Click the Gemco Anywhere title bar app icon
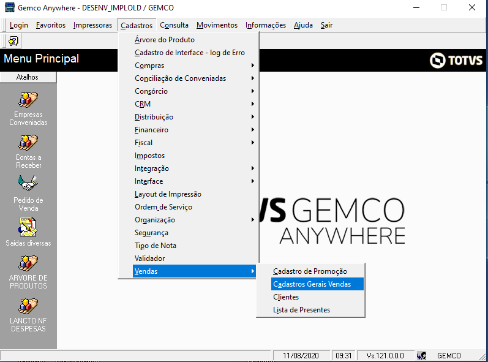The height and width of the screenshot is (362, 488). pyautogui.click(x=9, y=7)
